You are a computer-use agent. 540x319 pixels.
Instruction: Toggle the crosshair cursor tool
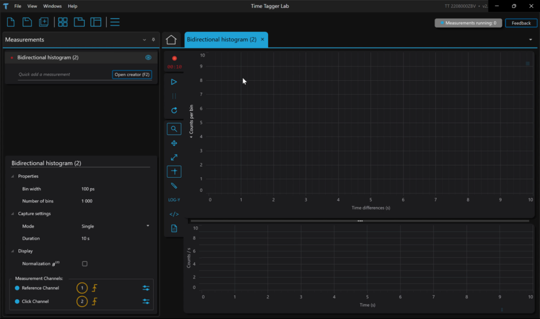174,171
